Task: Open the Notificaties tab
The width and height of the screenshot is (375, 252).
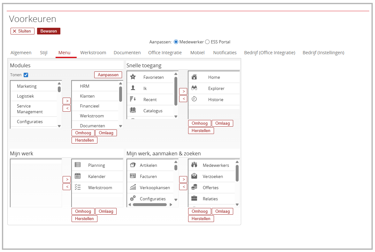Action: point(225,53)
